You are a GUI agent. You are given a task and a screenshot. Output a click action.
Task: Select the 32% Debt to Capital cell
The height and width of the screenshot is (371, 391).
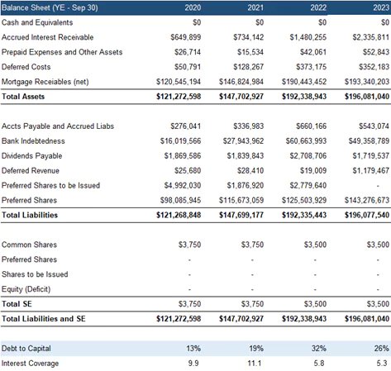point(319,349)
